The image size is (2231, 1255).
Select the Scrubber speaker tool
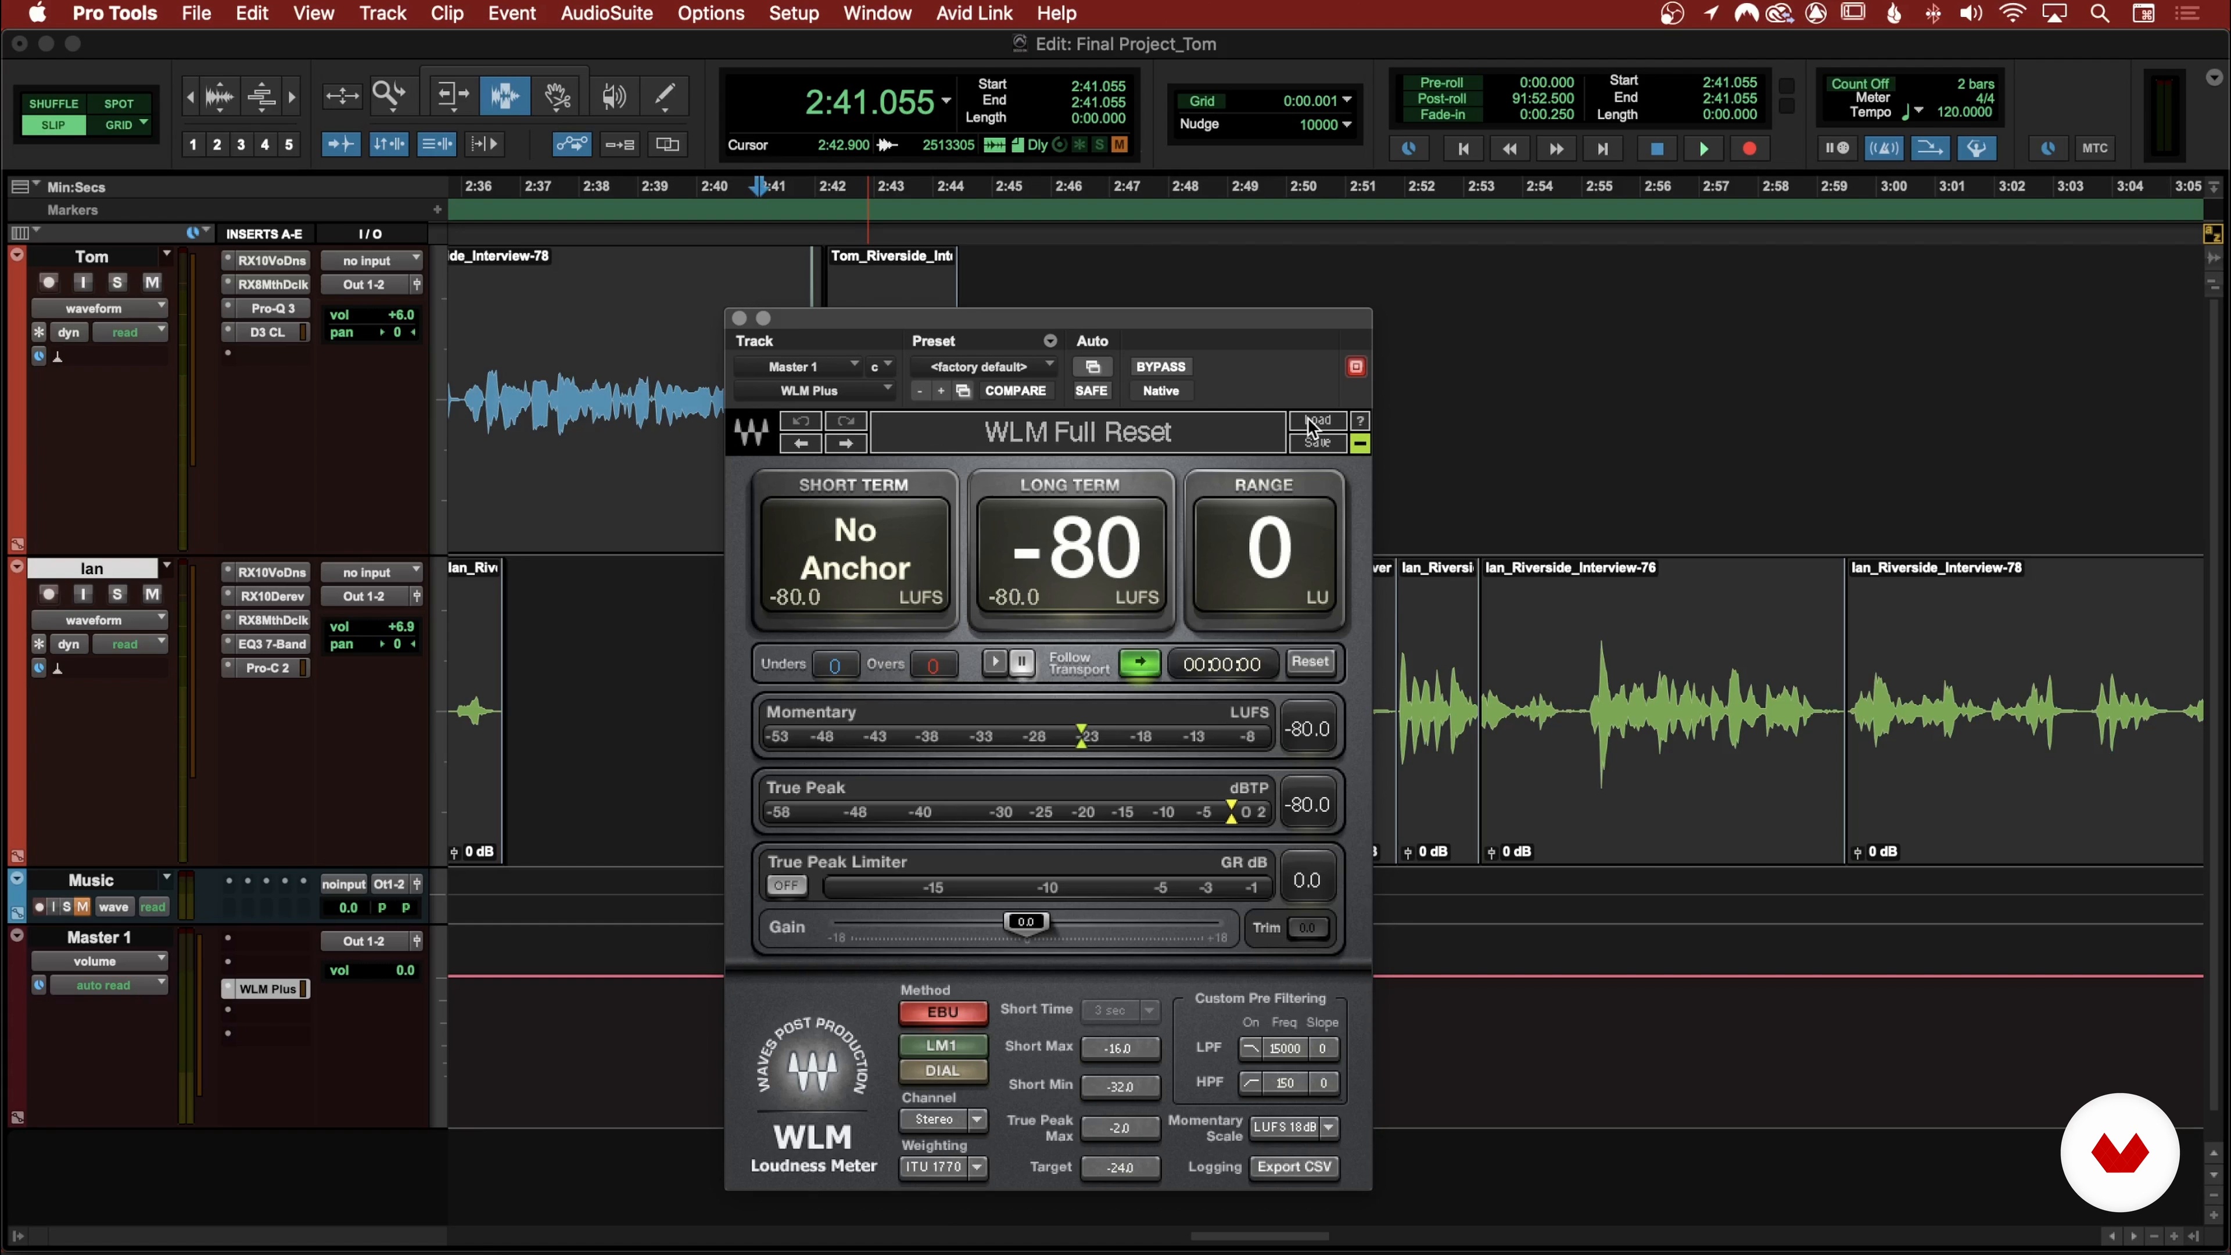coord(613,95)
